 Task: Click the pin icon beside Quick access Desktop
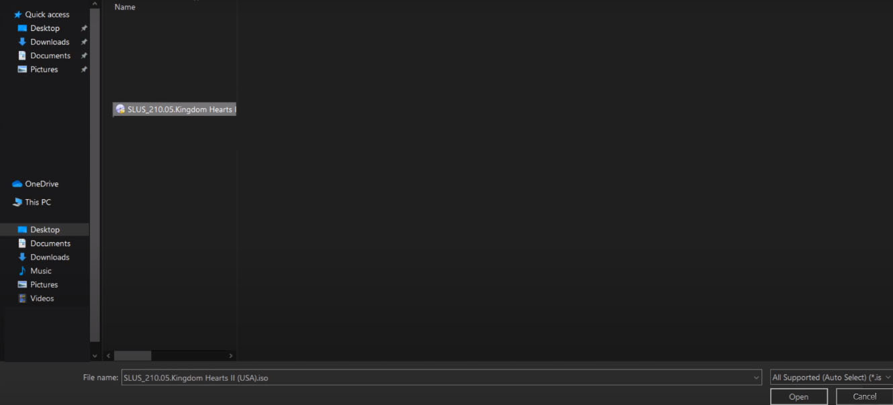[x=84, y=28]
